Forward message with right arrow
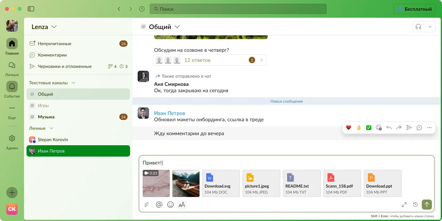The height and width of the screenshot is (221, 442). coord(399,128)
